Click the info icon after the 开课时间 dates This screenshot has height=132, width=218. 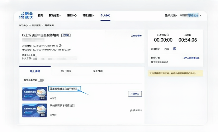pos(60,46)
